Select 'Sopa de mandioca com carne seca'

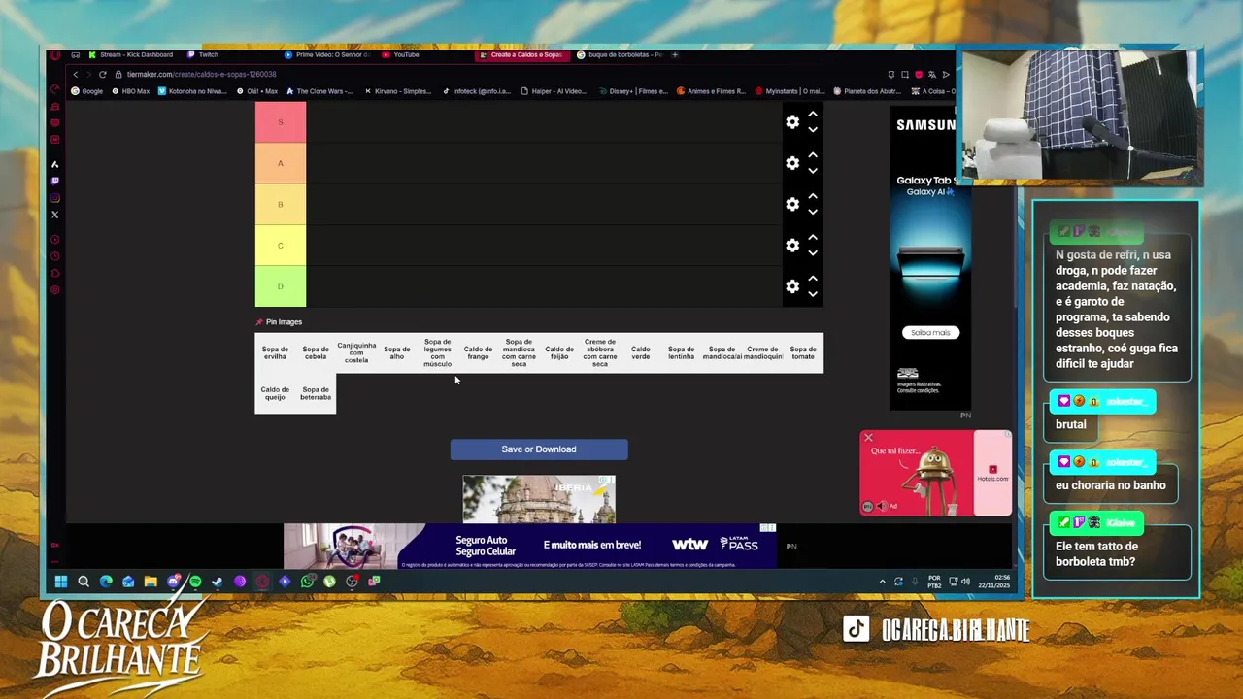(x=519, y=352)
